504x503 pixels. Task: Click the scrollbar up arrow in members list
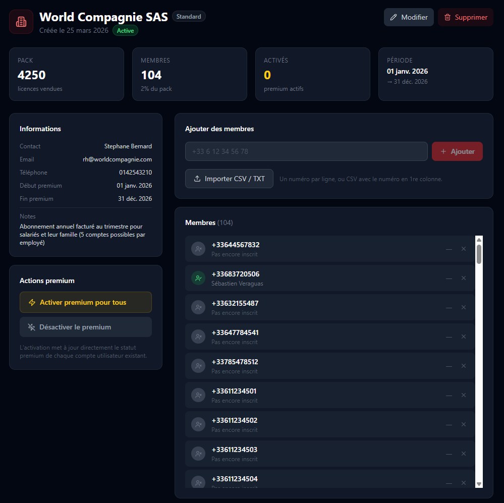pos(479,240)
